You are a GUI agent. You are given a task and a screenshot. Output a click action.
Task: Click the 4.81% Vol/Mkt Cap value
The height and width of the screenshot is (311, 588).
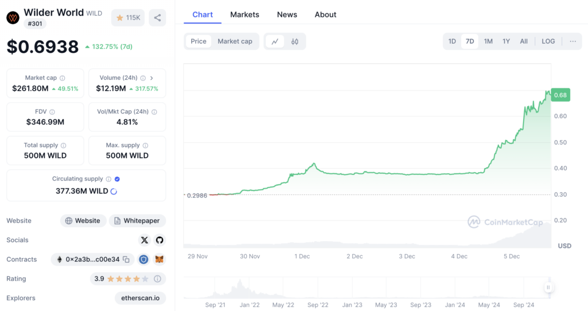point(127,122)
